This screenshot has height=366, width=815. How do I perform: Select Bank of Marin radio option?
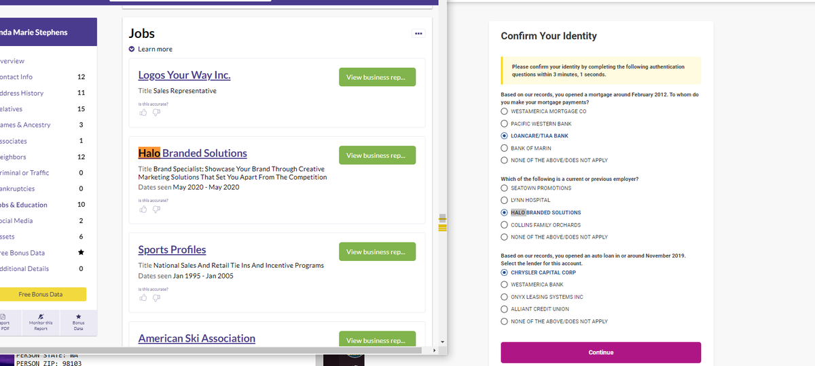[x=504, y=148]
